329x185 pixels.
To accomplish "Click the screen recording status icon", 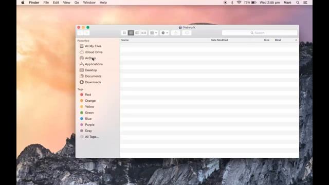I will click(225, 3).
